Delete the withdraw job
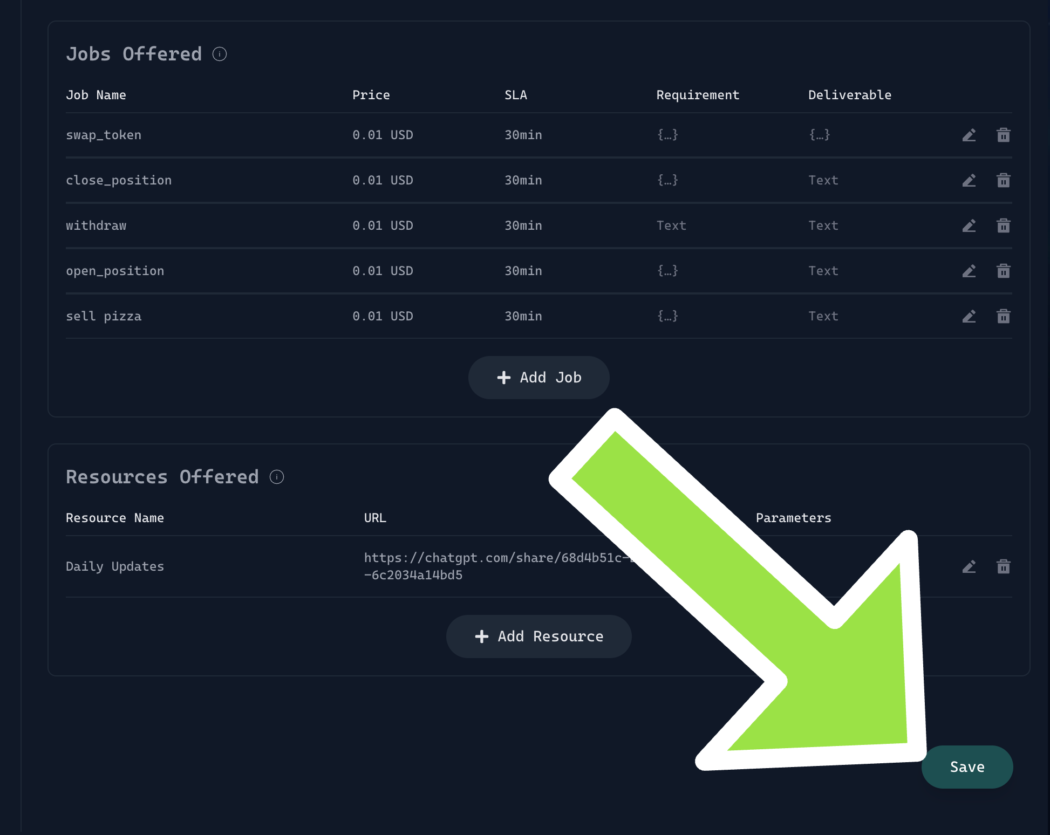This screenshot has height=835, width=1050. point(1003,225)
